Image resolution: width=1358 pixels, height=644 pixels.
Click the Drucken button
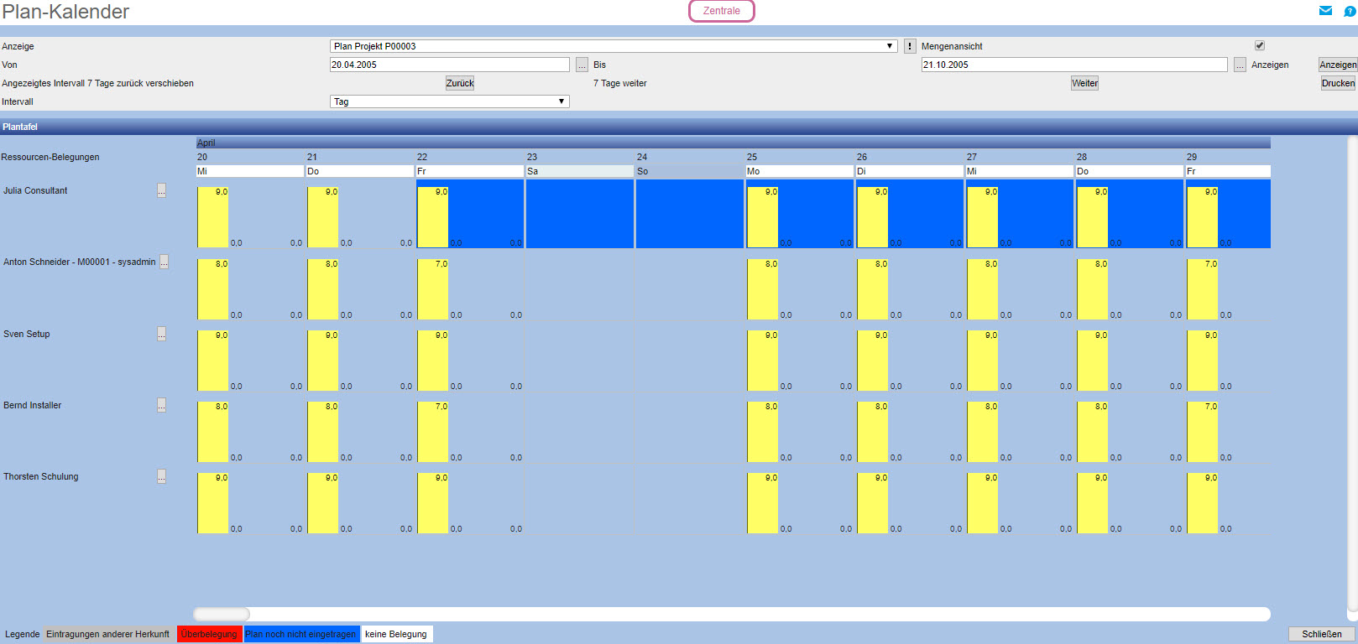[1338, 83]
